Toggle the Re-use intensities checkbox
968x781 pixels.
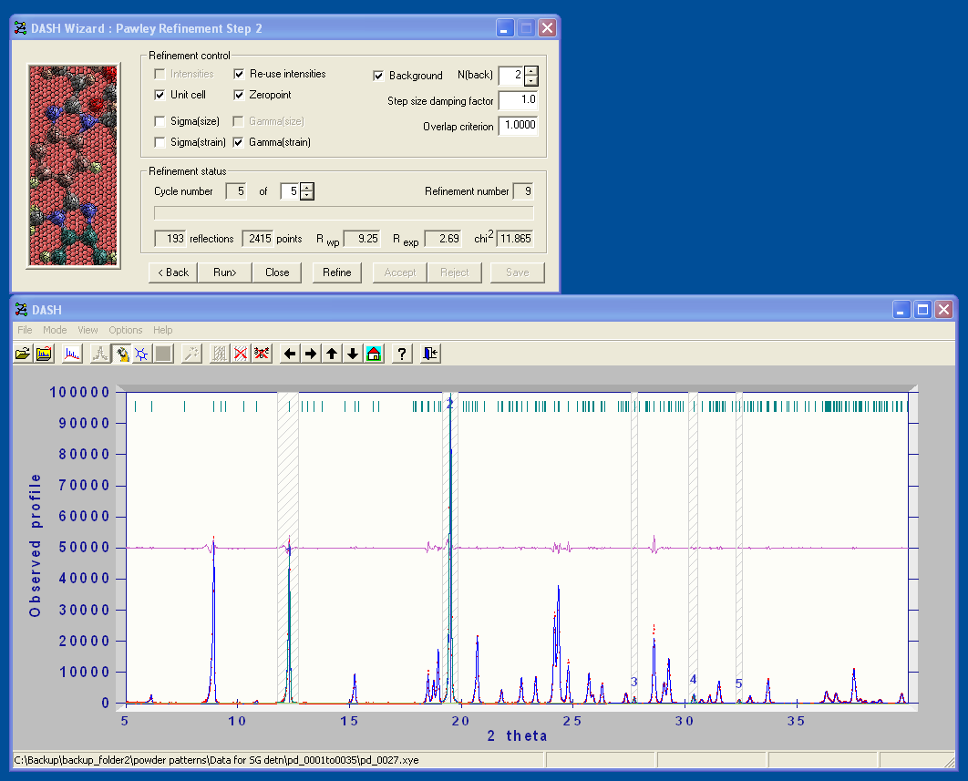239,74
